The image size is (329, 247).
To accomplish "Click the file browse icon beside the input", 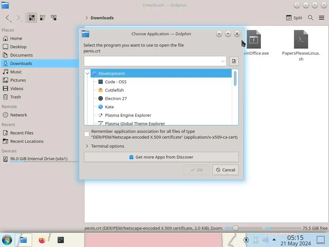I will (234, 61).
